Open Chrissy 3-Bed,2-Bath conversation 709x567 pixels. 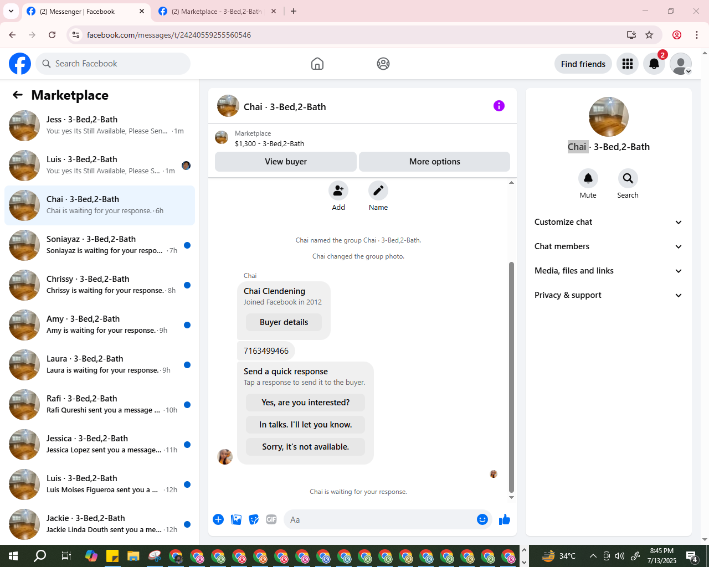pos(100,285)
